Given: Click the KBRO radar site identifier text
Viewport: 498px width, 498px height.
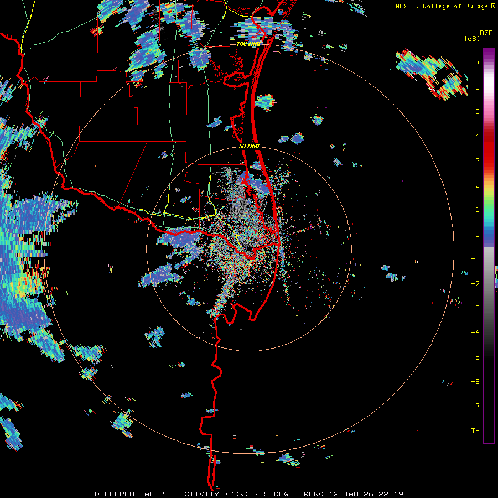Looking at the screenshot, I should click(x=314, y=494).
